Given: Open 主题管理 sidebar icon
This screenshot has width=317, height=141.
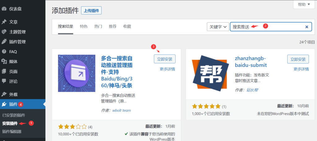Looking at the screenshot, I should tap(4, 32).
